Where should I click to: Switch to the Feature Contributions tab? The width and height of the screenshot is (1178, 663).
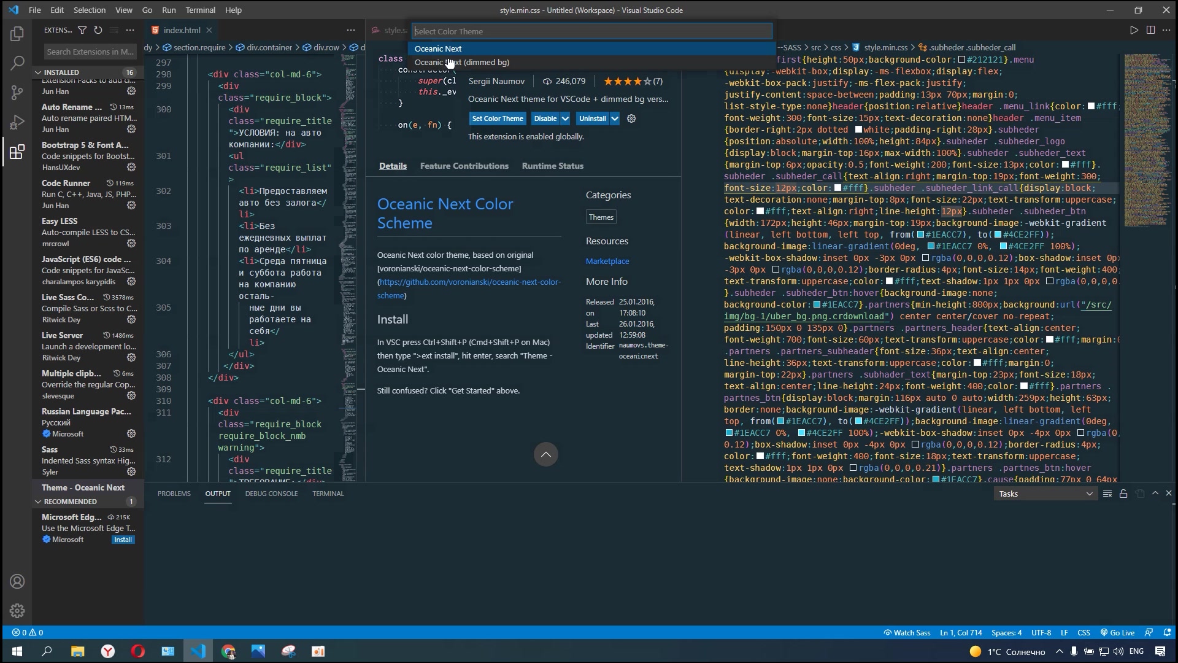(x=464, y=166)
